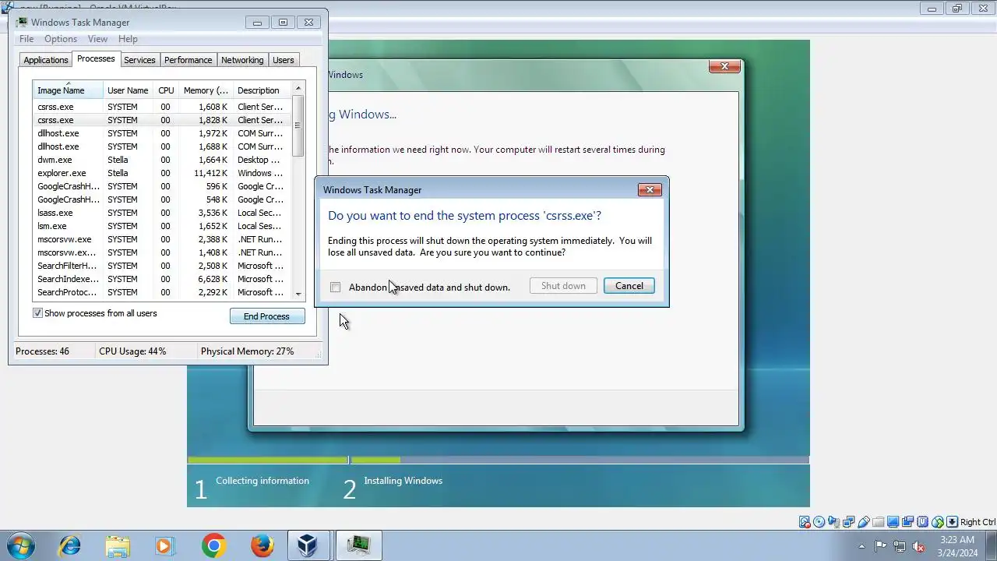
Task: Sort processes by CPU column header
Action: [166, 90]
